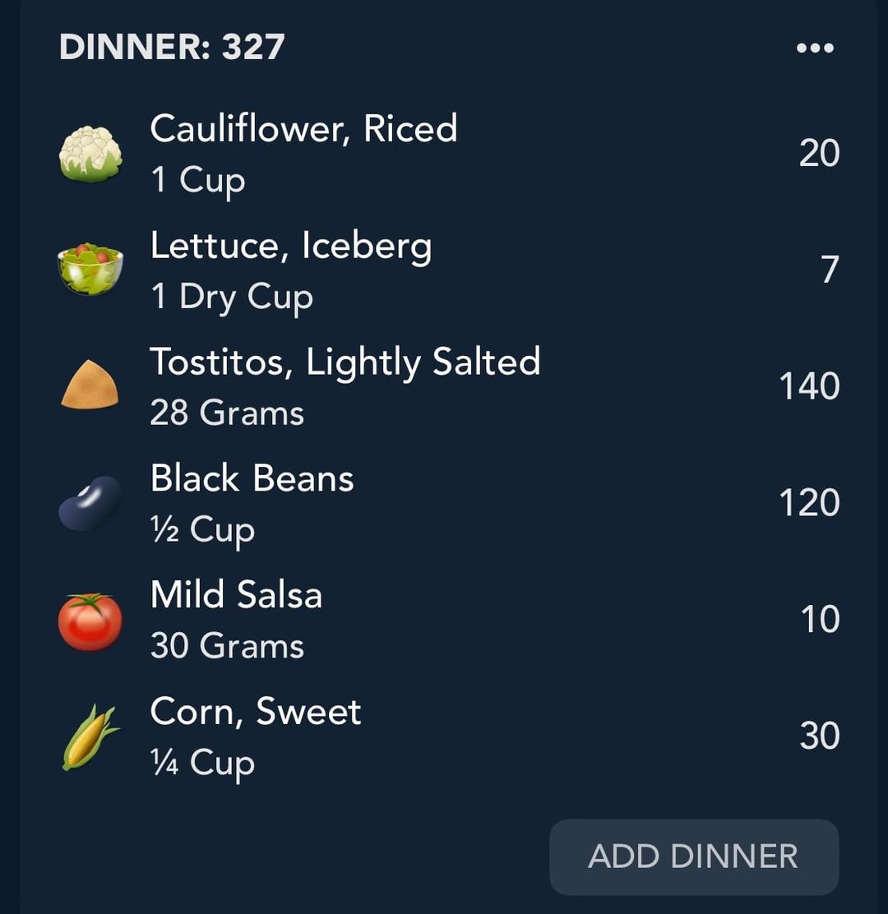The width and height of the screenshot is (888, 914).
Task: Open the Black Beans entry
Action: coord(449,503)
